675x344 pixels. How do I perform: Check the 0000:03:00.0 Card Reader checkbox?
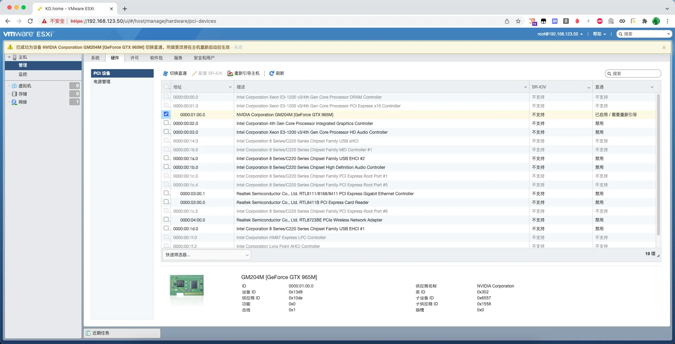click(x=166, y=202)
